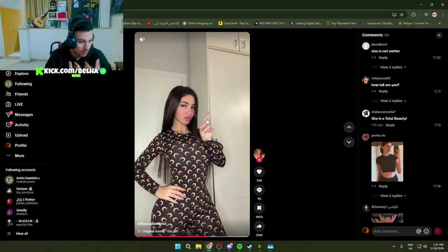
Task: Open MSI MAG 242F bookmark
Action: (270, 23)
